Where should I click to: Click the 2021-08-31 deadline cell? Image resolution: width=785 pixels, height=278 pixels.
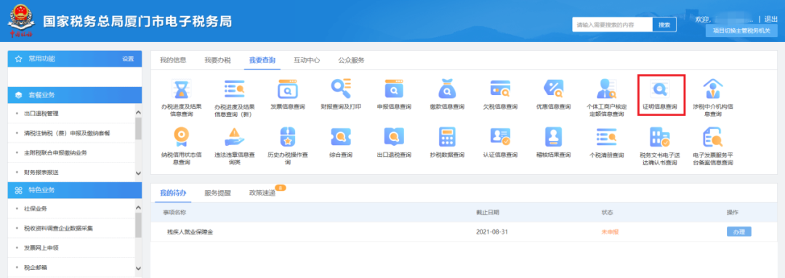point(493,232)
